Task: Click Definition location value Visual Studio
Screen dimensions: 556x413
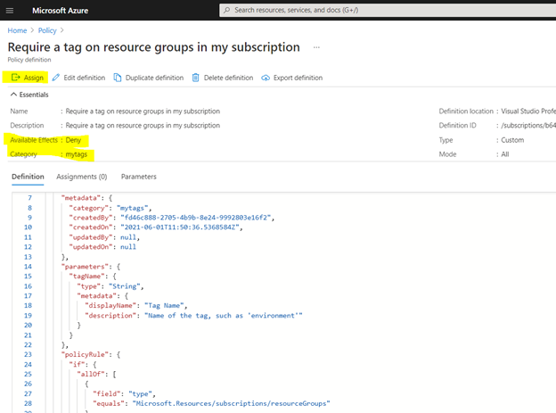Action: 528,112
